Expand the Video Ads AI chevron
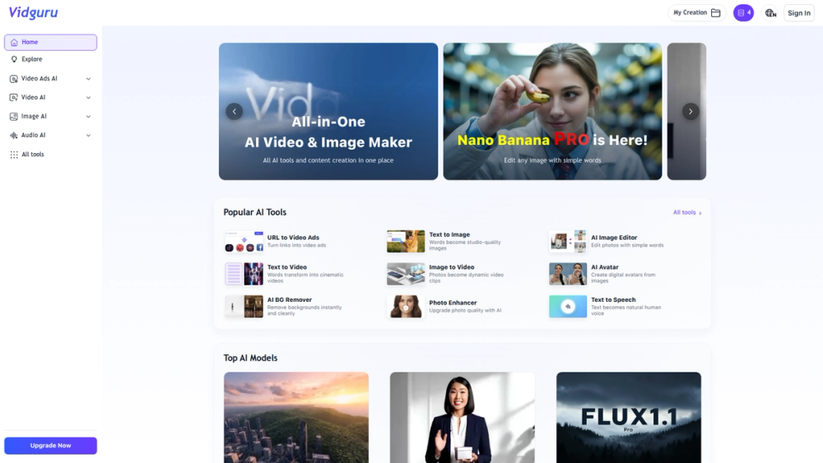The image size is (823, 463). click(x=88, y=79)
